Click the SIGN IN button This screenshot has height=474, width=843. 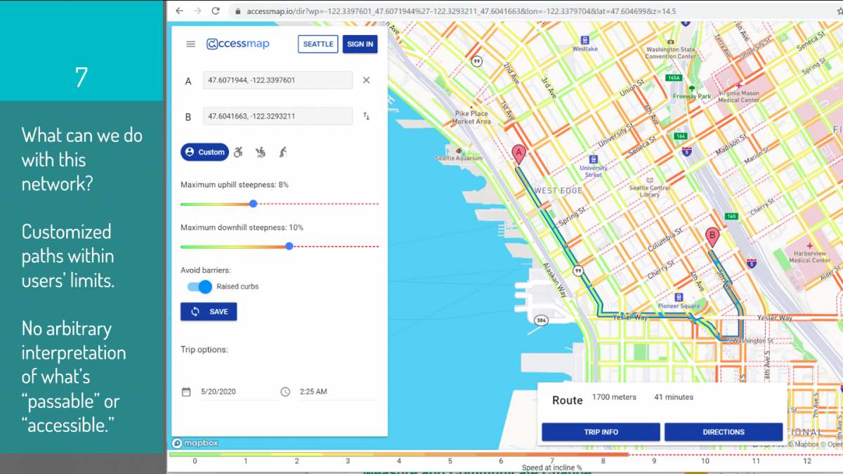(360, 44)
